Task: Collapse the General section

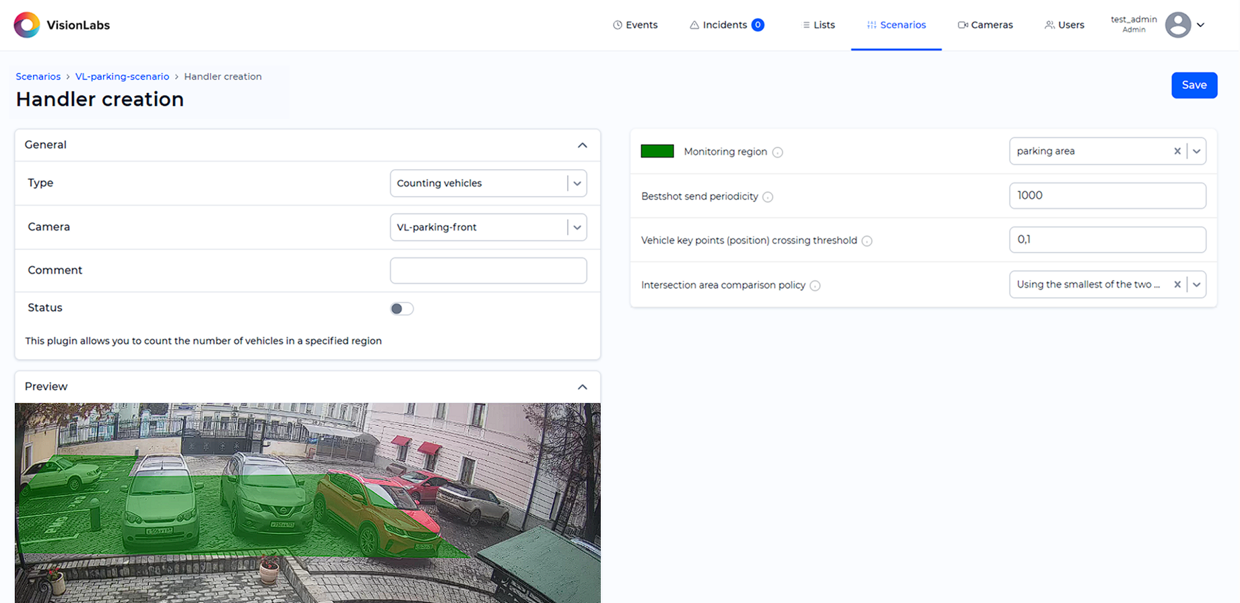Action: pos(582,146)
